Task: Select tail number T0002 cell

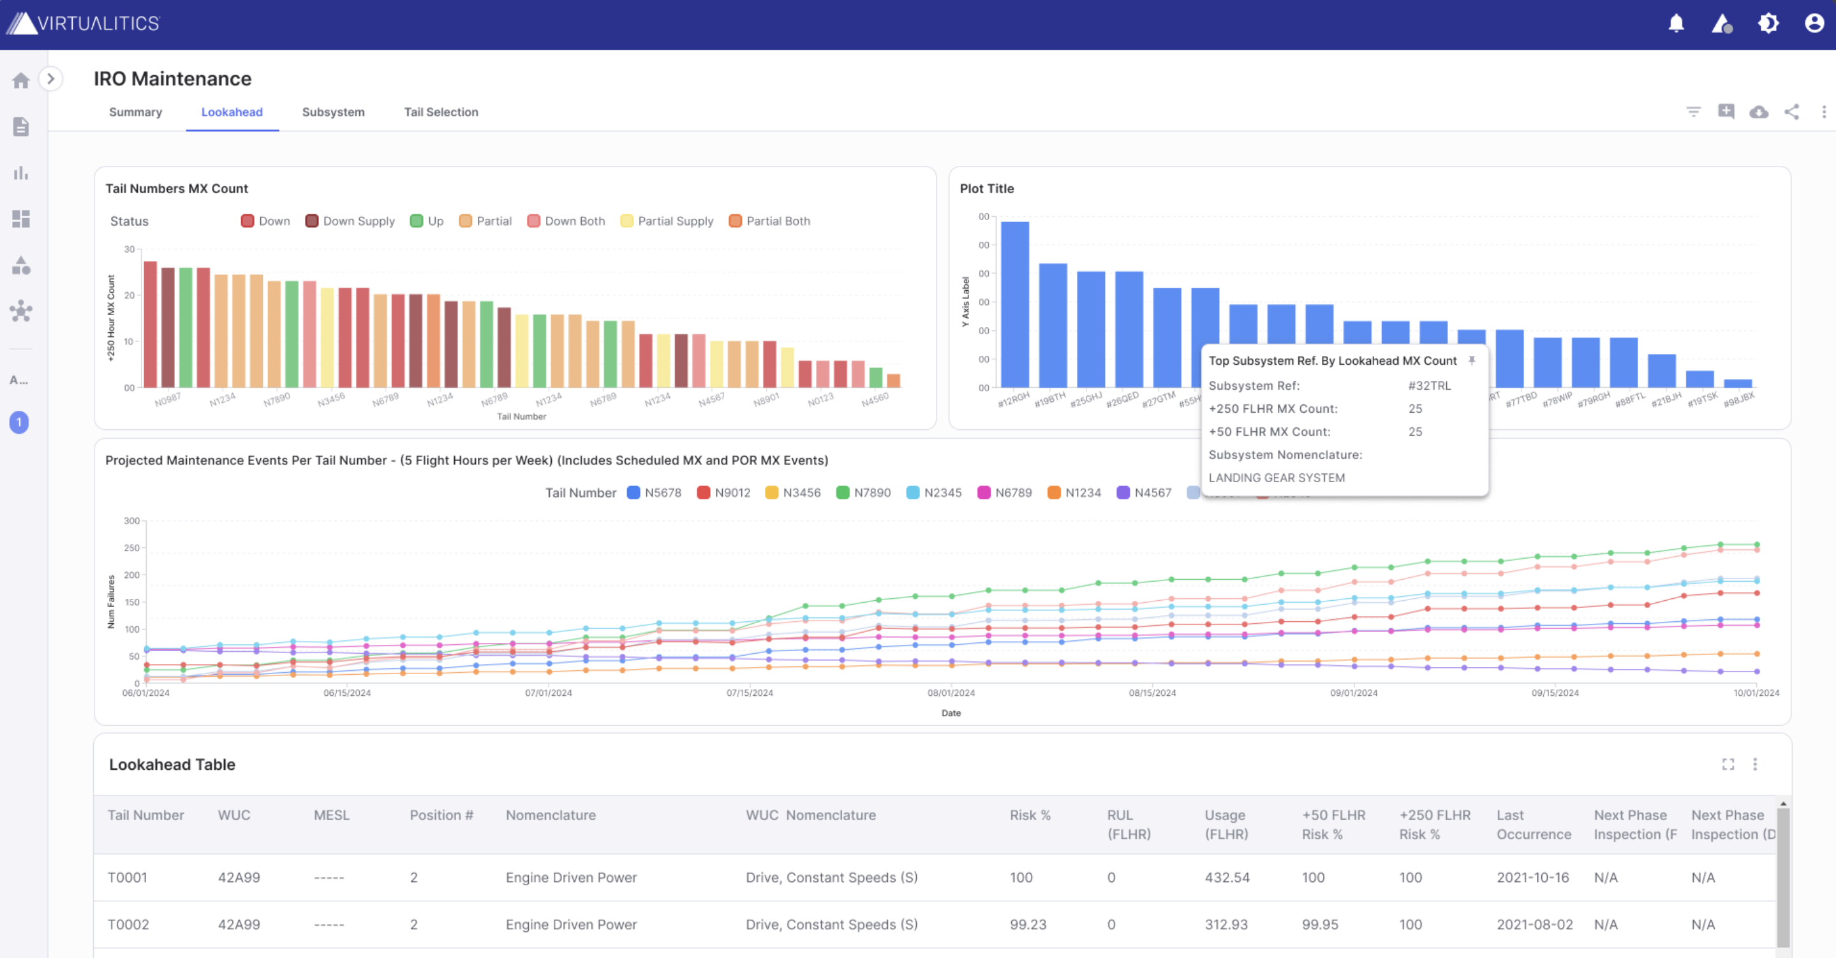Action: click(128, 924)
